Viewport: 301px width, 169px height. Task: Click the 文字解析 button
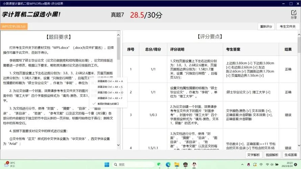pyautogui.click(x=253, y=155)
